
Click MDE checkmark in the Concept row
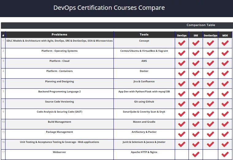225,43
